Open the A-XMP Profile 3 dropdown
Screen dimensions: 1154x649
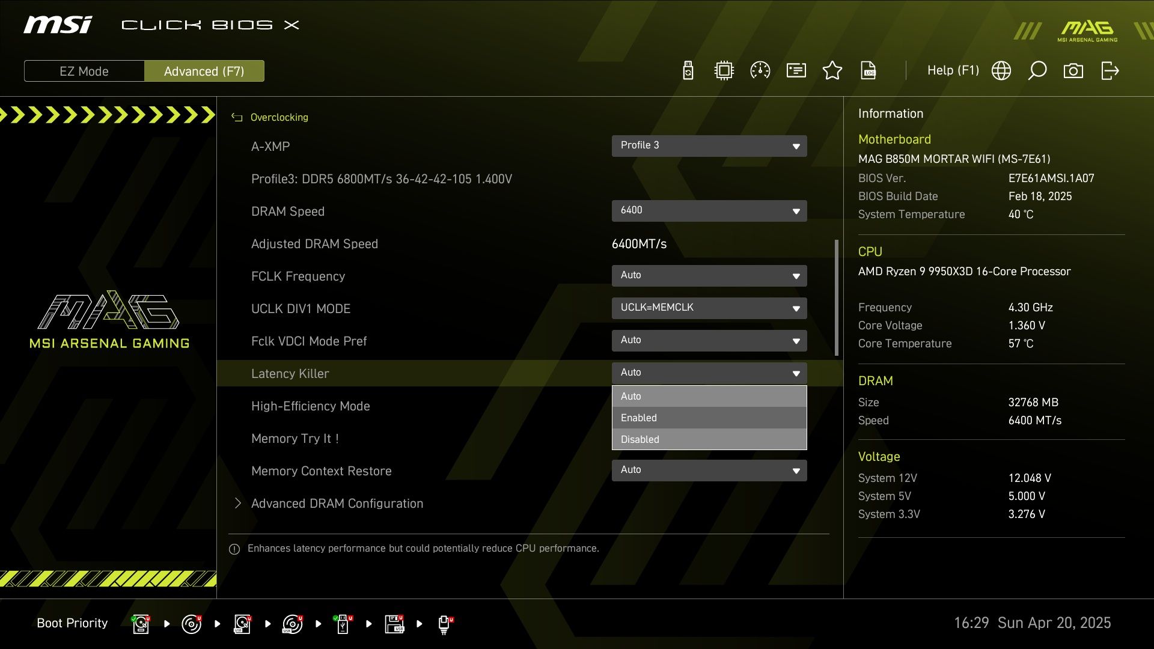pos(709,145)
